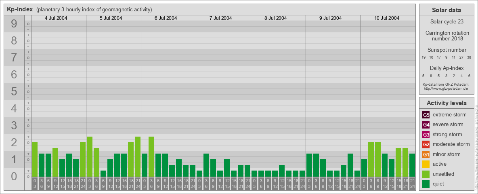Click the Kp scale number 2
The height and width of the screenshot is (194, 478).
(x=14, y=142)
